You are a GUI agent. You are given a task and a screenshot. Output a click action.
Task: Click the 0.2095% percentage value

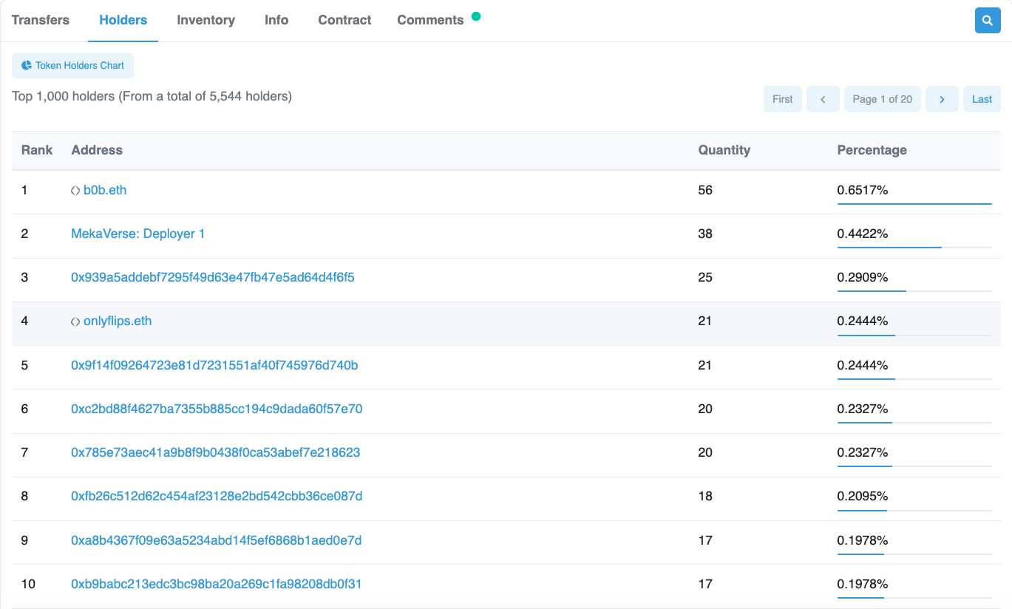click(863, 496)
